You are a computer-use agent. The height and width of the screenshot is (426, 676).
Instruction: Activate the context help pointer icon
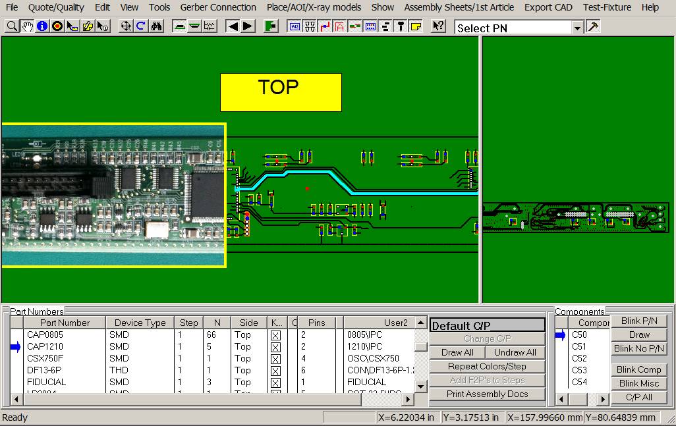click(x=438, y=27)
